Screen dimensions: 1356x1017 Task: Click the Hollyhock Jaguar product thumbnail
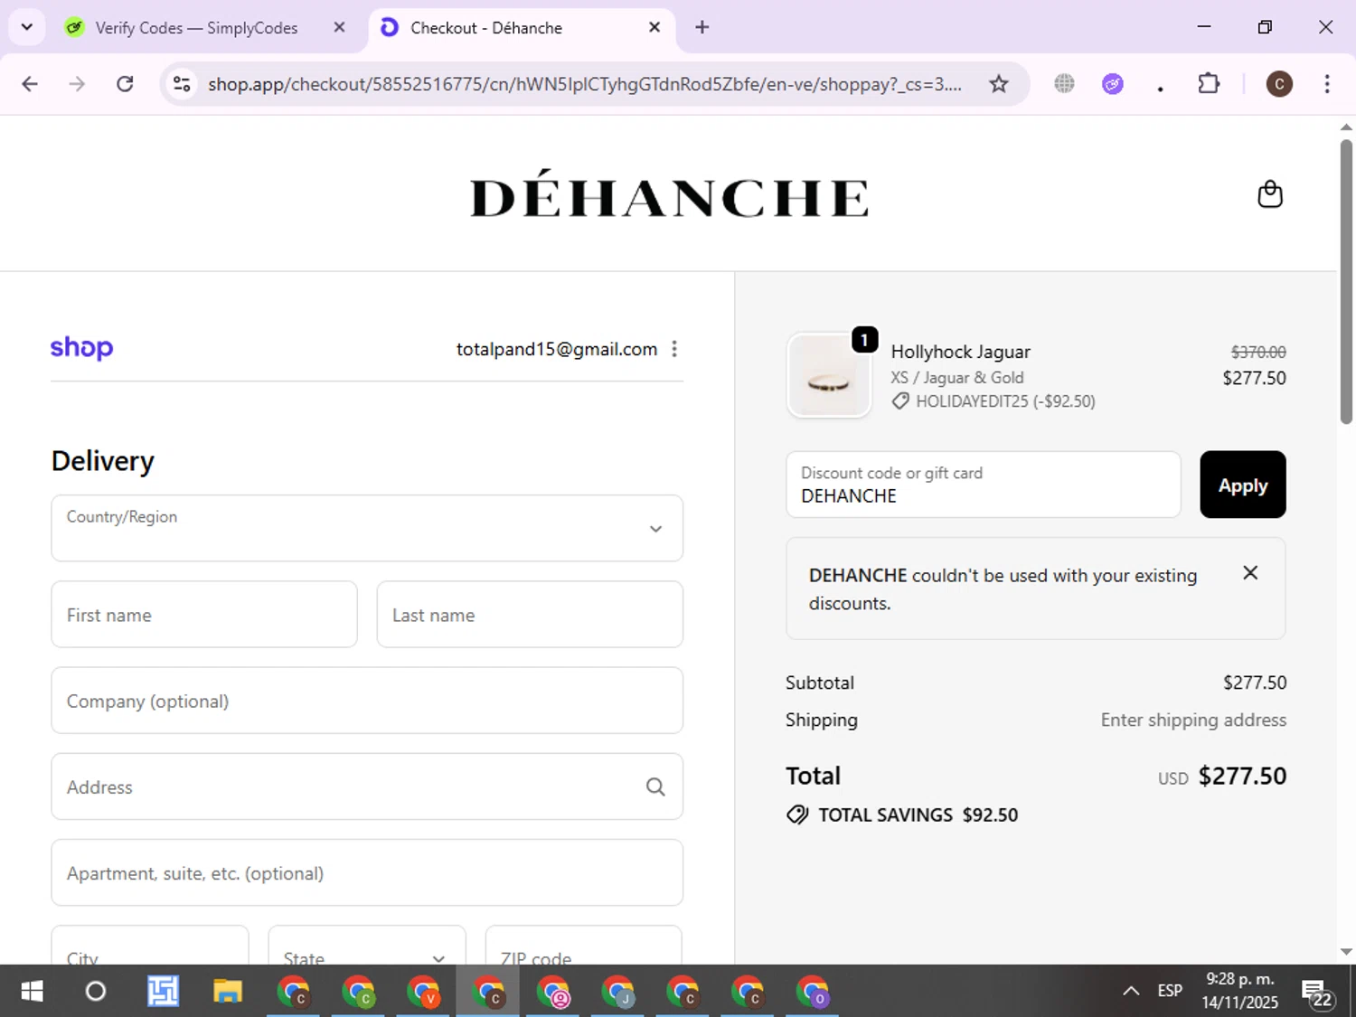[829, 375]
